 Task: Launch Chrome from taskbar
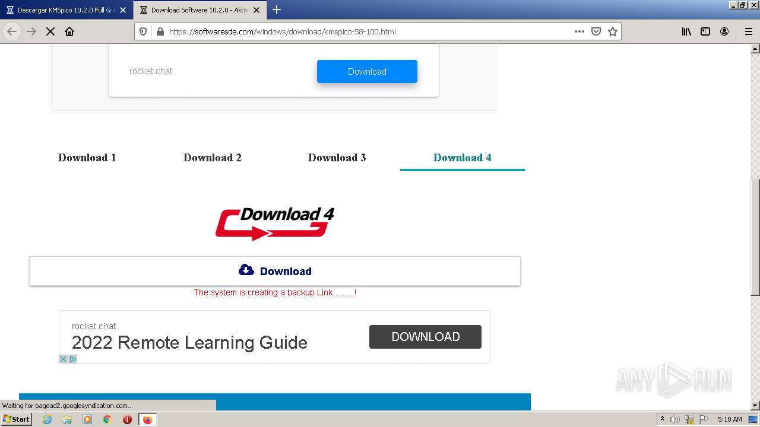coord(107,419)
